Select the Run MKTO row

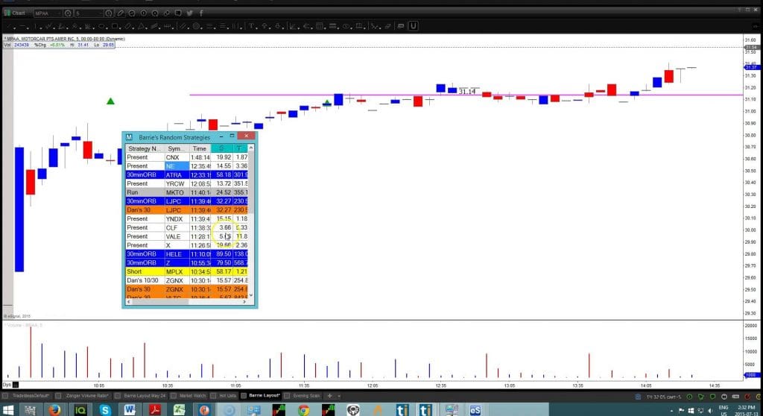[x=187, y=192]
